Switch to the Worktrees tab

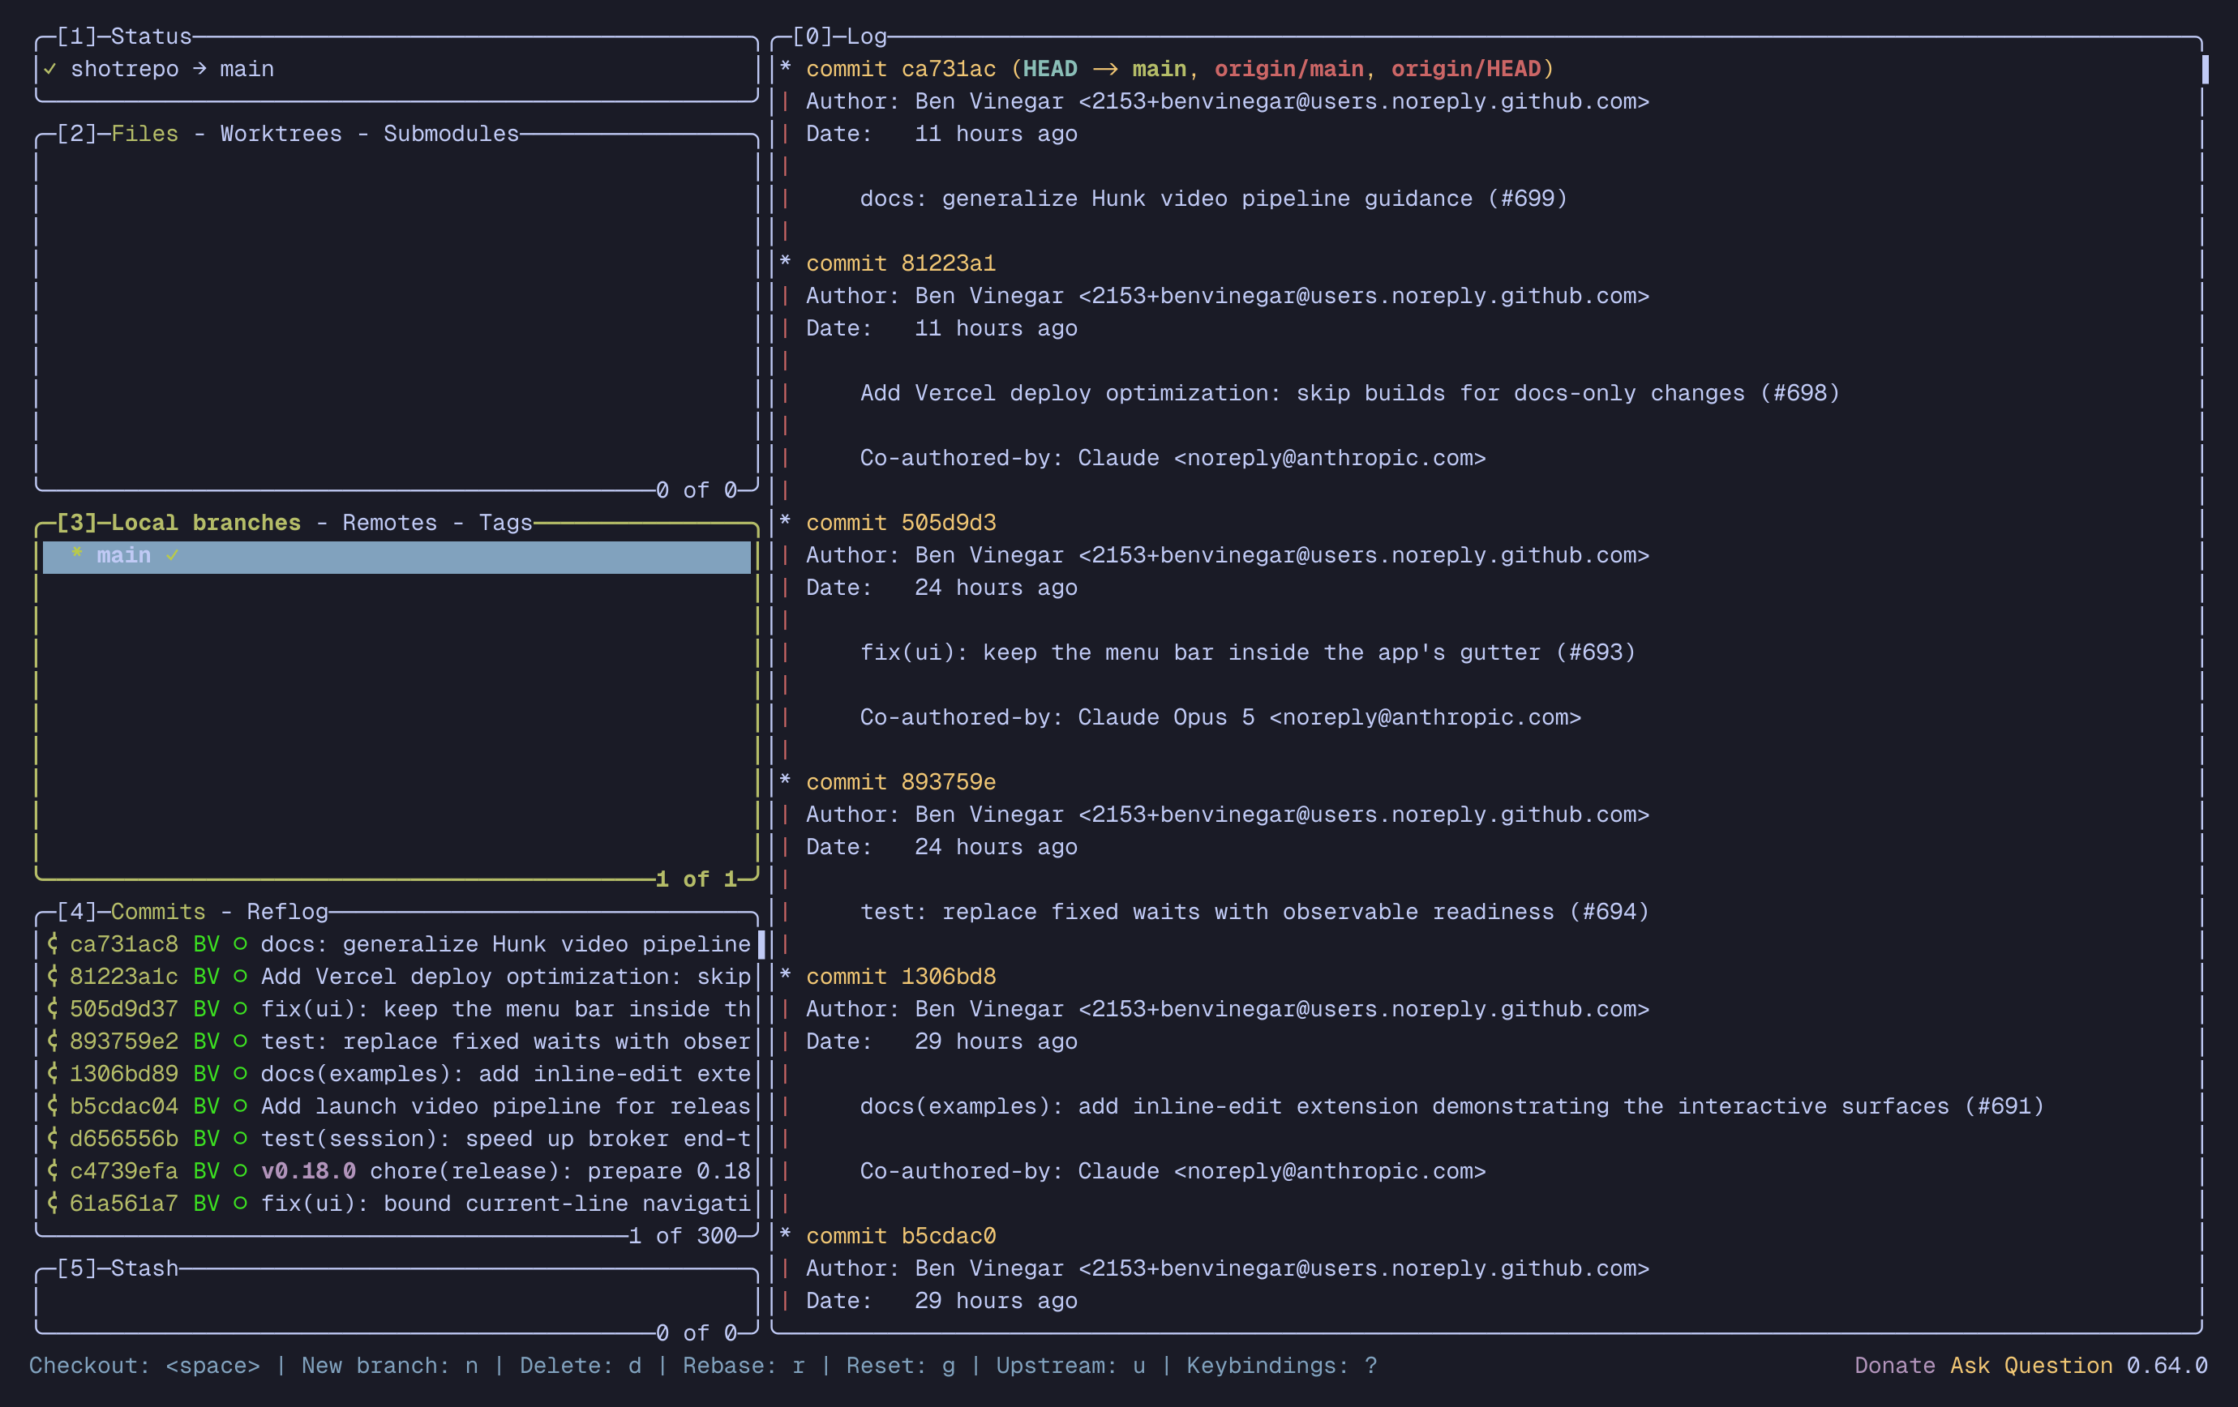(281, 134)
